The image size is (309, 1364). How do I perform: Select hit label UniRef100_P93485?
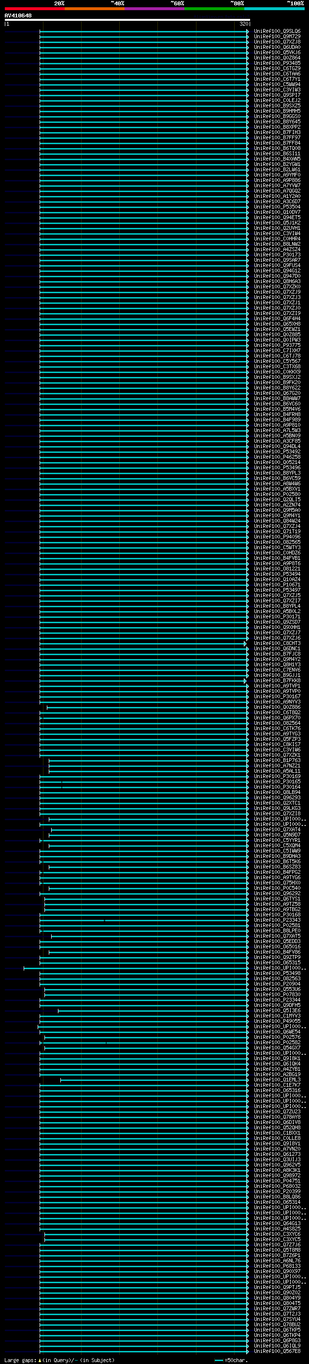pos(277,63)
